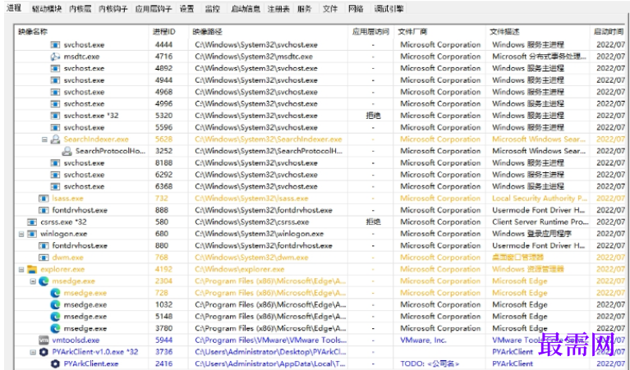Click the PYArkClient-v1.0.exe icon
Screen dimensions: 630x370
point(44,352)
